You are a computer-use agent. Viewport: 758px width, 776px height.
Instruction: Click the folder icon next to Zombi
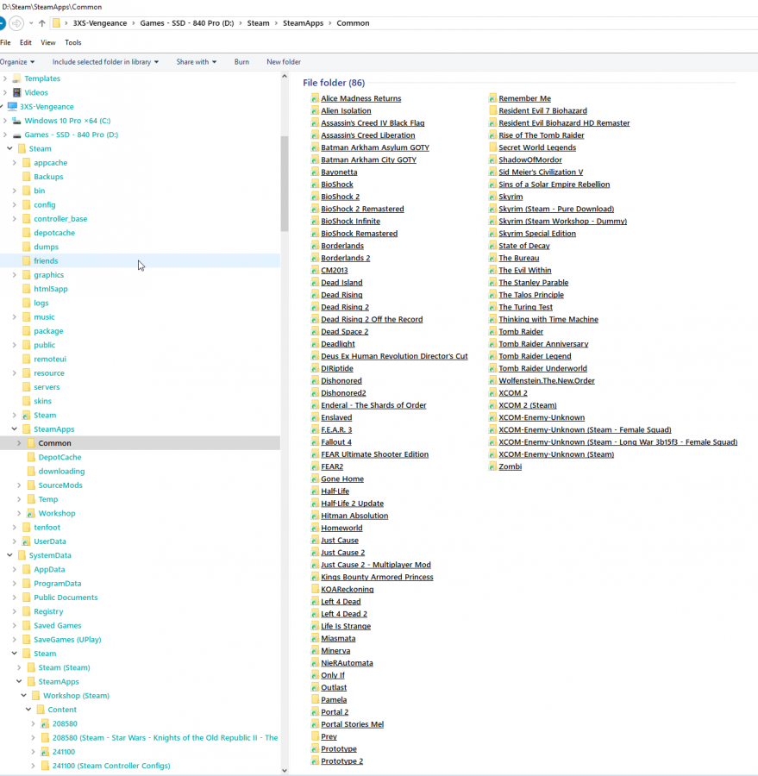492,467
